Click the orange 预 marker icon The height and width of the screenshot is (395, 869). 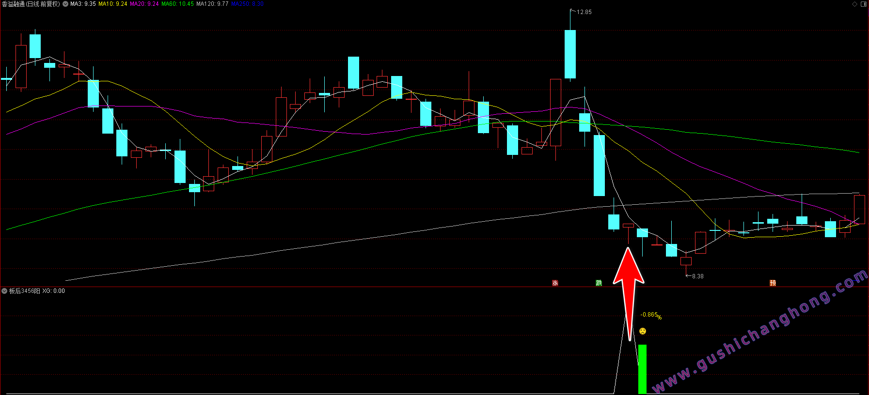click(773, 283)
